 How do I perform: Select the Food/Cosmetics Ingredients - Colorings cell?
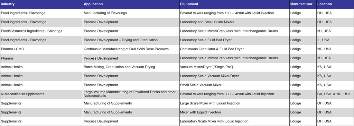coord(42,31)
